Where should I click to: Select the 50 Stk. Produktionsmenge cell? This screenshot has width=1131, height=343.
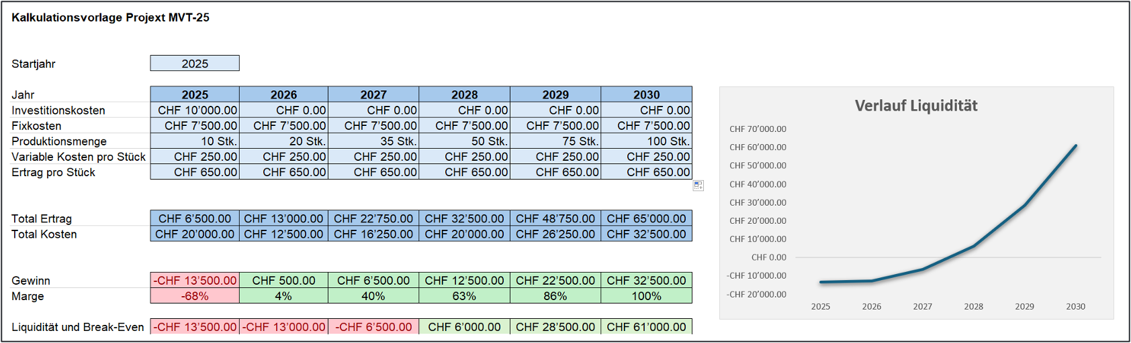tap(464, 141)
